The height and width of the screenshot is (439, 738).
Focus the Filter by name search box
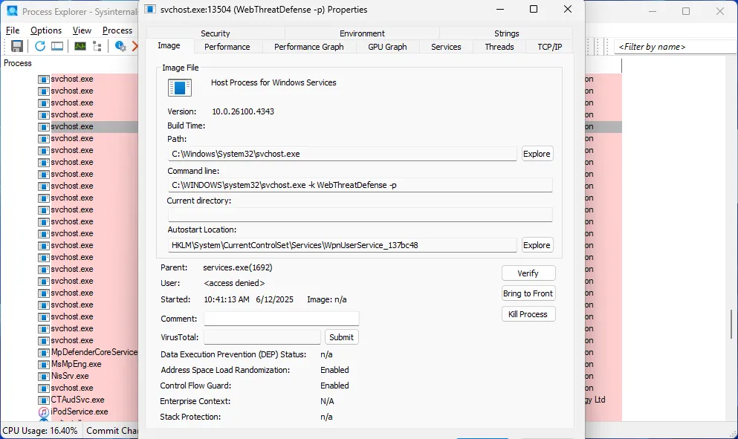[x=673, y=47]
